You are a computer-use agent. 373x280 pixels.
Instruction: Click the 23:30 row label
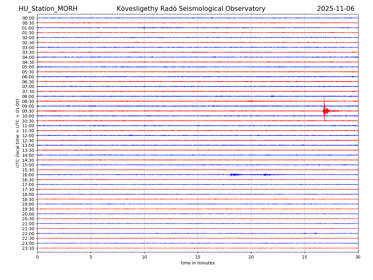[28, 248]
